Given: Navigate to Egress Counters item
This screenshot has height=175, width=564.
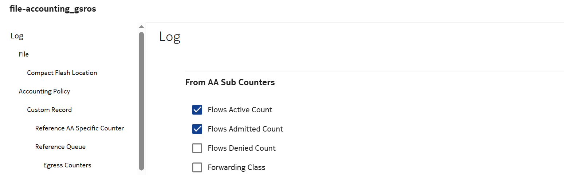Looking at the screenshot, I should (x=67, y=165).
